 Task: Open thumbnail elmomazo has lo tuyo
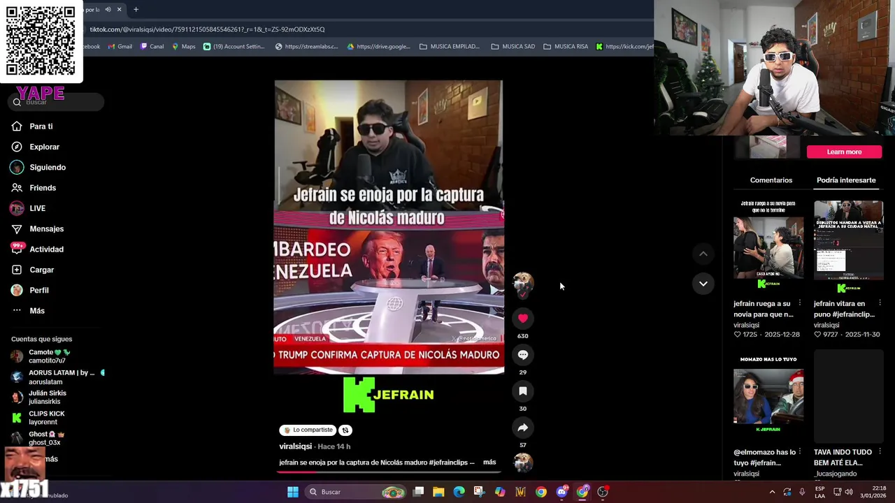768,396
